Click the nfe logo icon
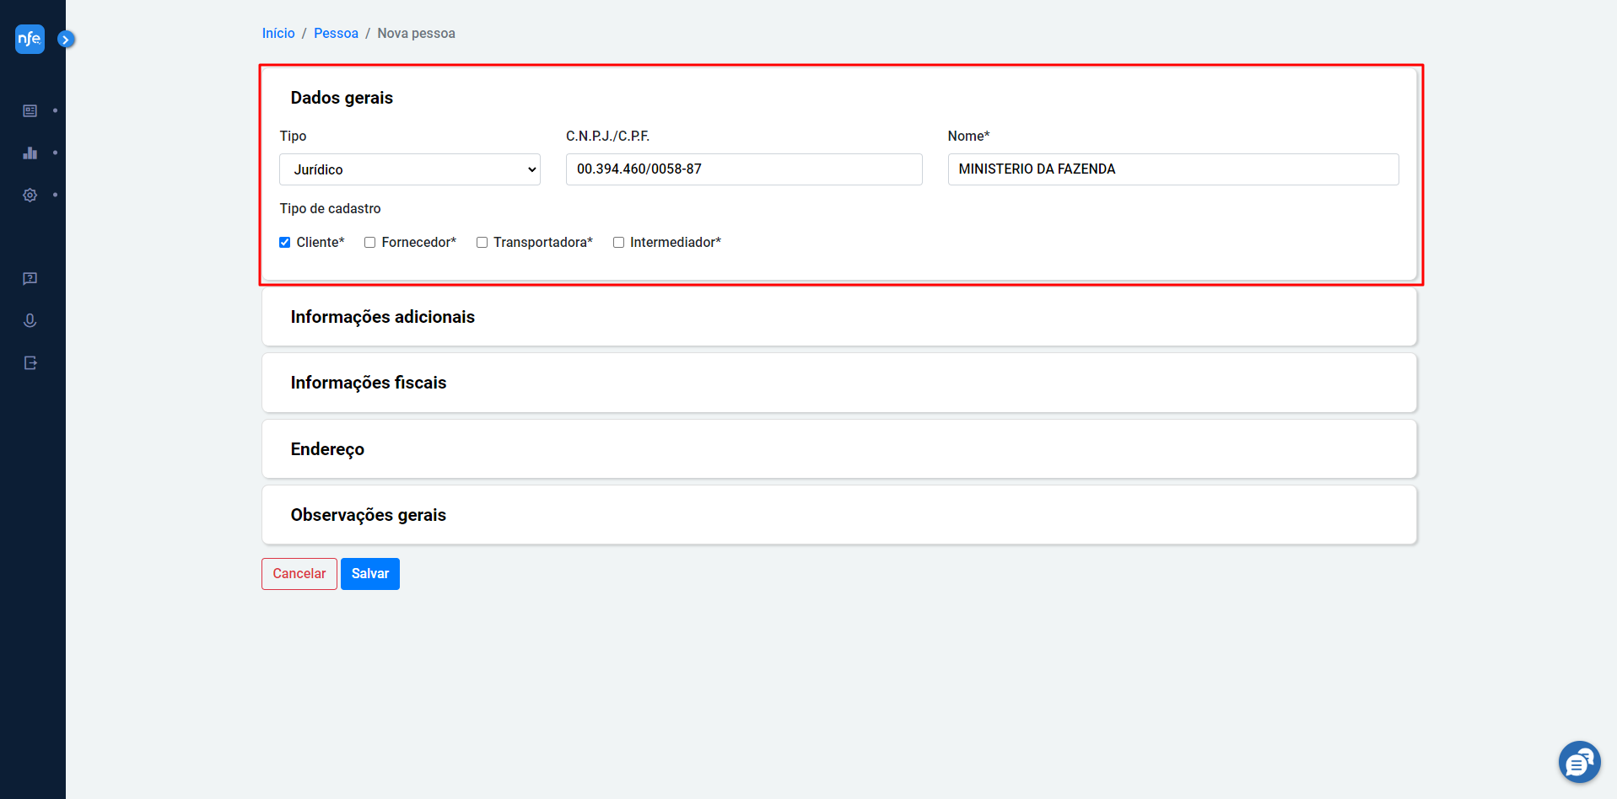Screen dimensions: 1617x799 pos(30,39)
